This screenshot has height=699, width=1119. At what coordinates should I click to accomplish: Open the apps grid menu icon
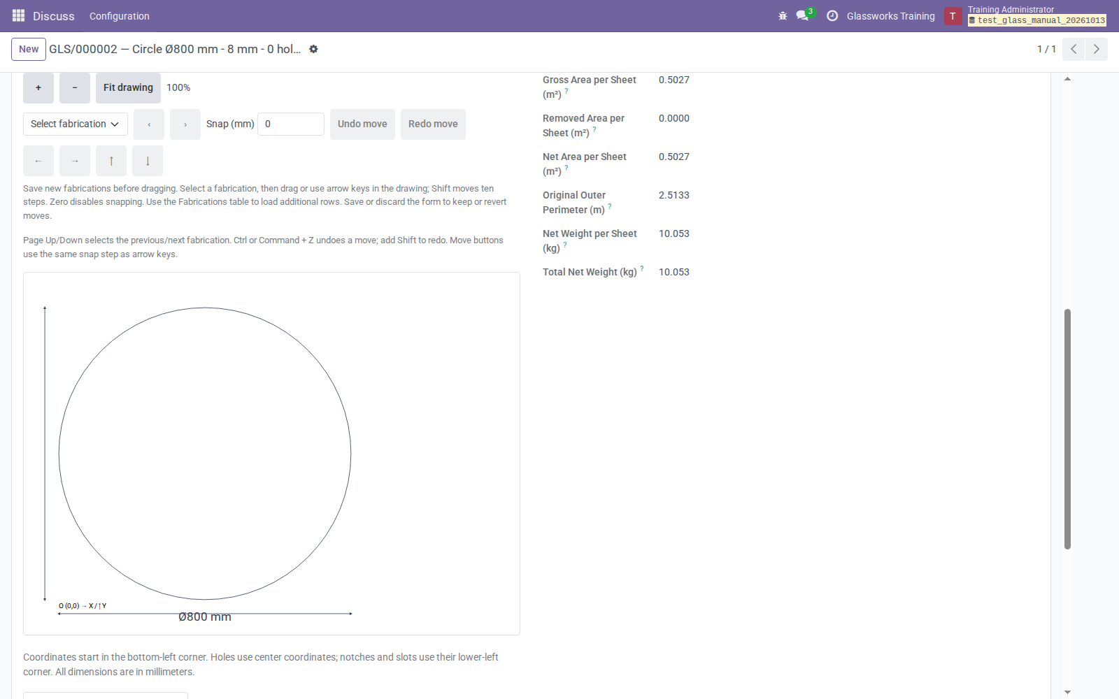18,15
